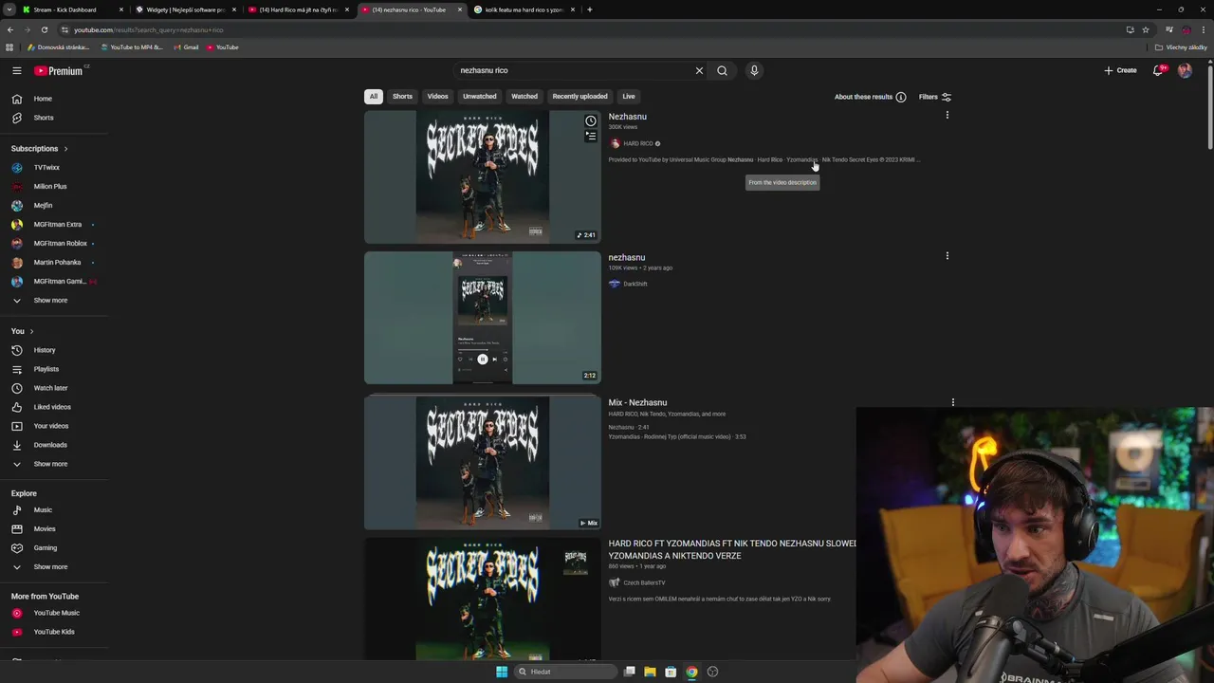Open About these results info
This screenshot has height=683, width=1214.
coord(870,97)
